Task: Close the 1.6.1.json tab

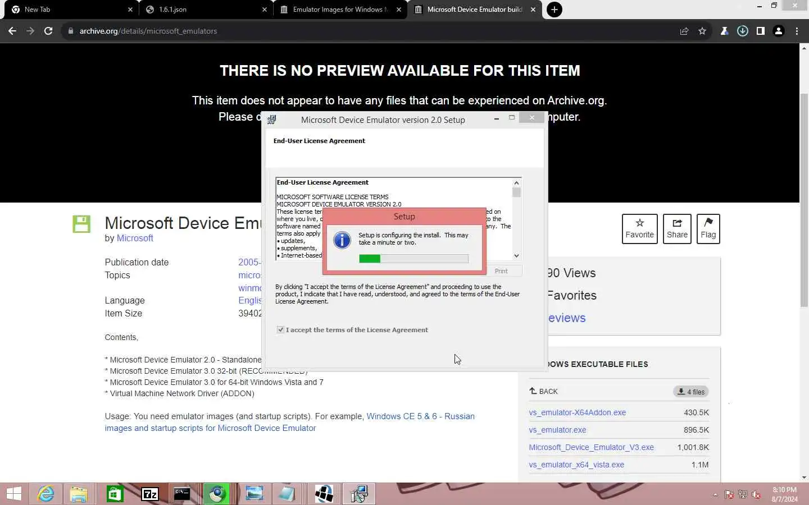Action: click(x=265, y=10)
